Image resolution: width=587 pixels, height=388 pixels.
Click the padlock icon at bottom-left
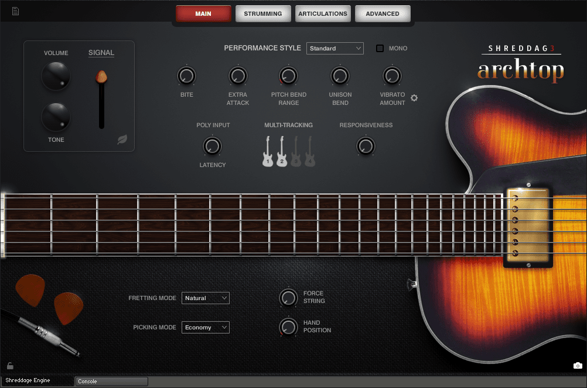(x=10, y=366)
